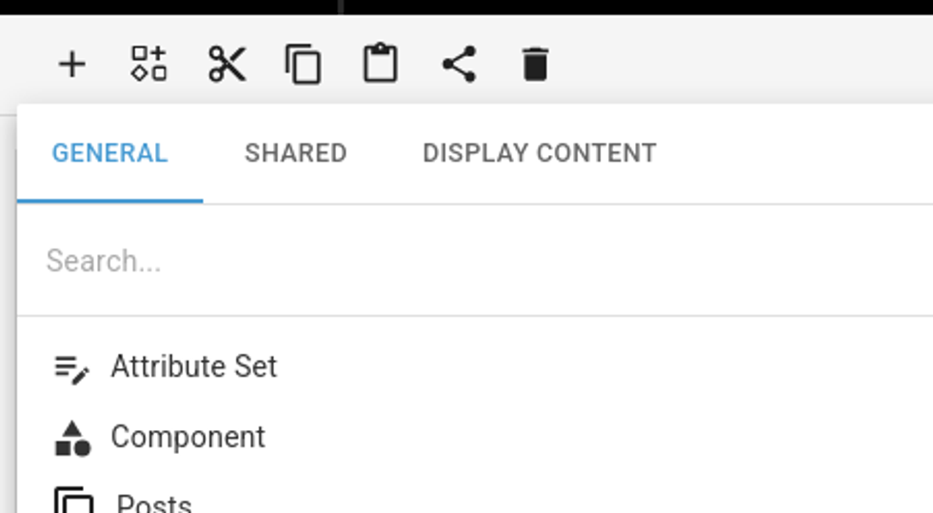
Task: Select the Display Content tab
Action: pos(539,153)
